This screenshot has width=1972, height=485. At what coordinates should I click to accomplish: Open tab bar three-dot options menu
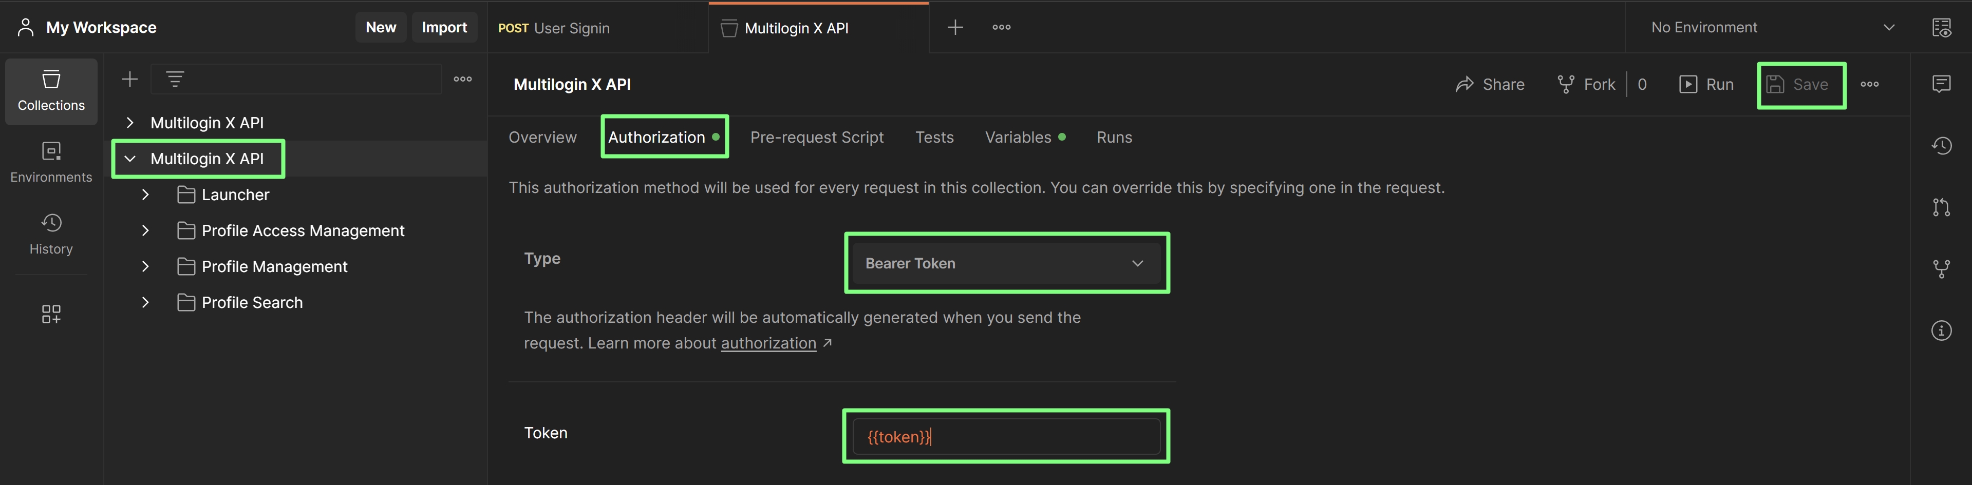coord(1001,28)
